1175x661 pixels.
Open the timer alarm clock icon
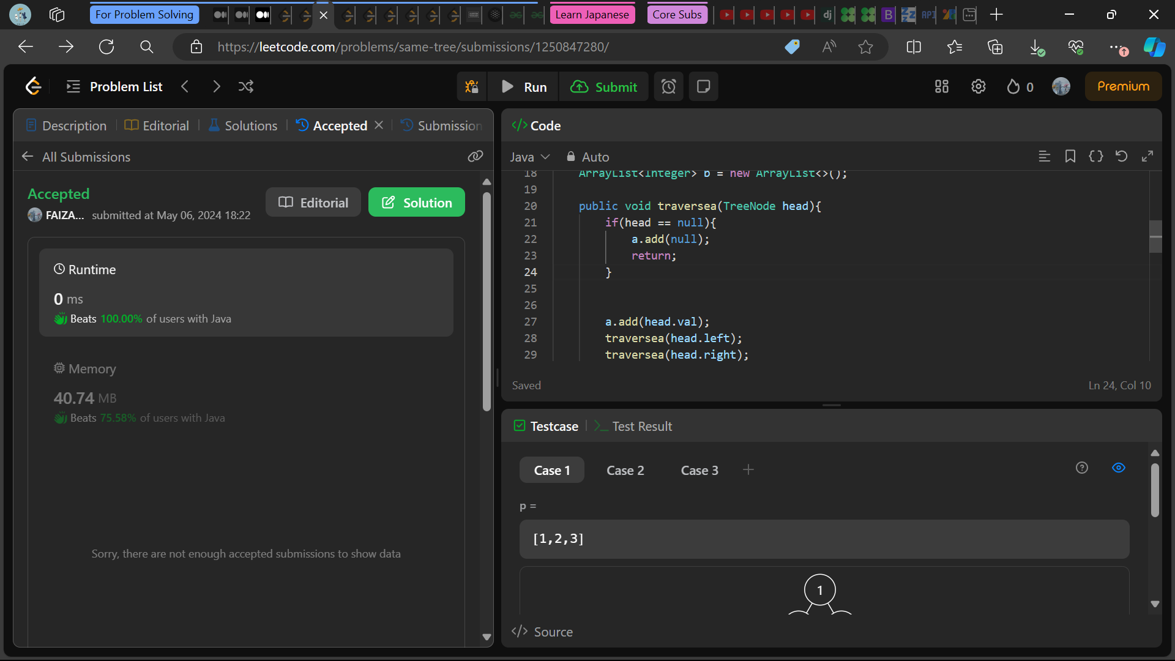point(669,87)
